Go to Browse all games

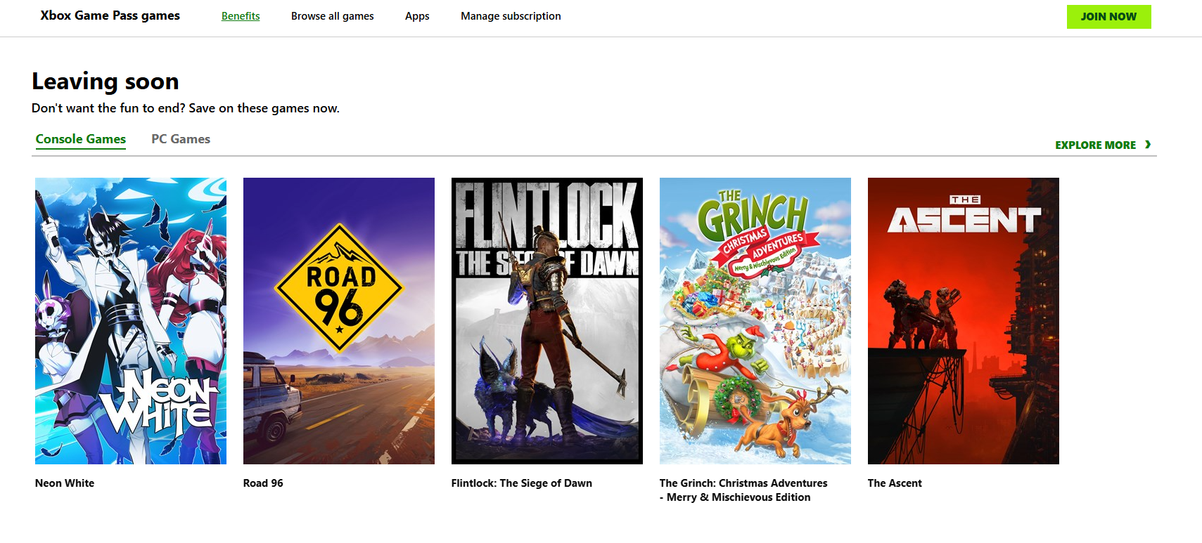(332, 16)
